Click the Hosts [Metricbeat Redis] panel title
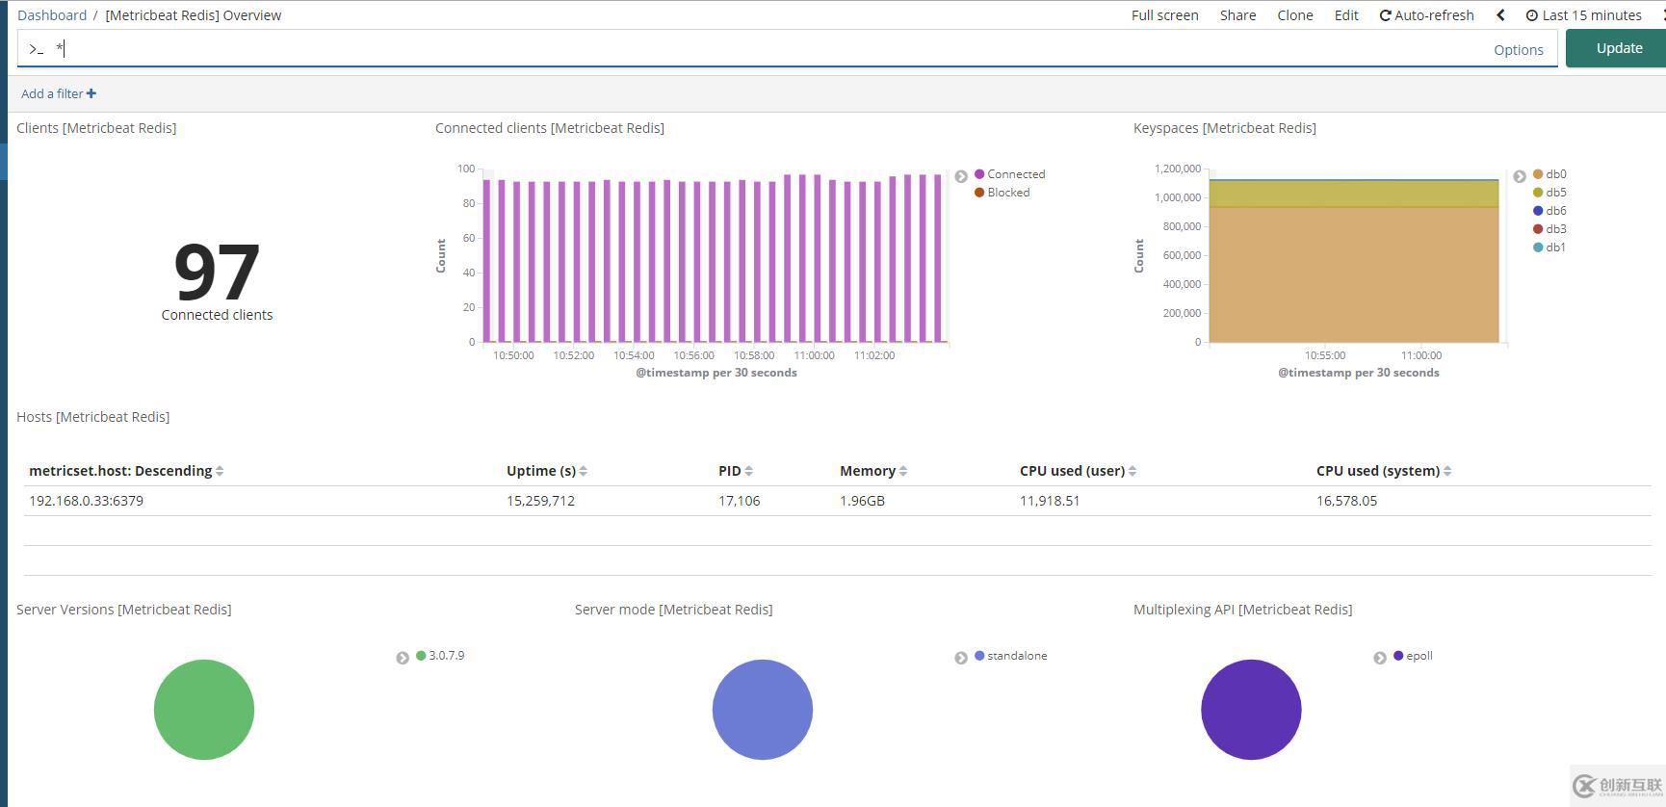 pos(92,417)
